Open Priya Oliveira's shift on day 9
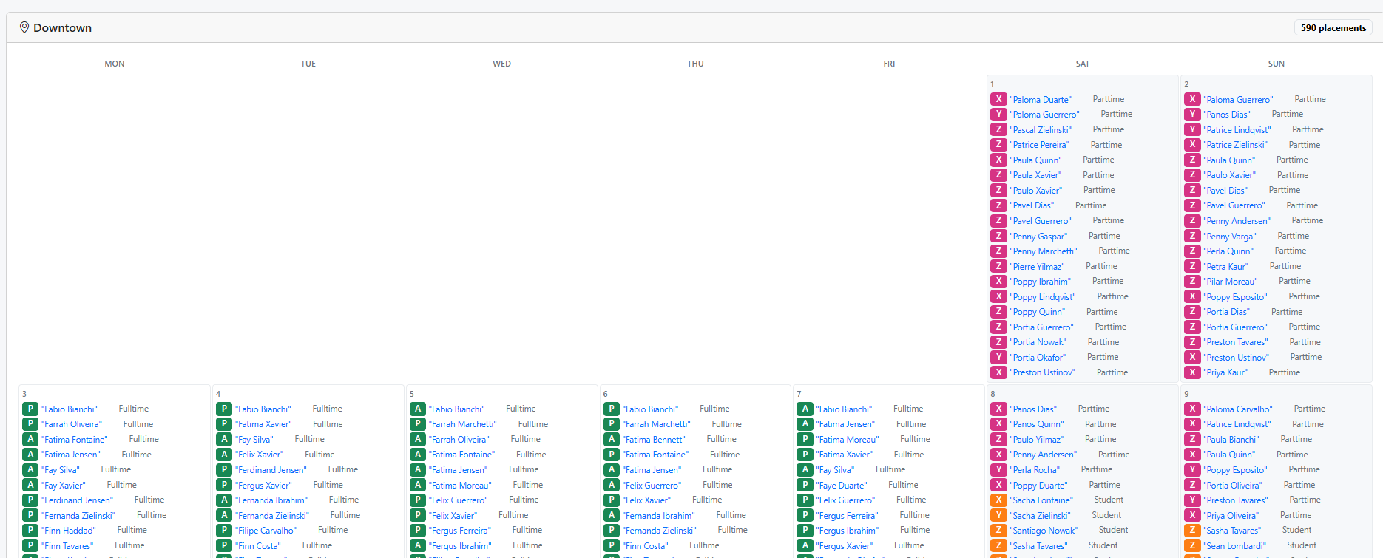 pos(1231,515)
